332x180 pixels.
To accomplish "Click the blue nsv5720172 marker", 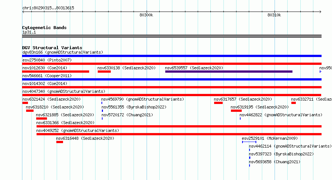I will click(102, 119).
